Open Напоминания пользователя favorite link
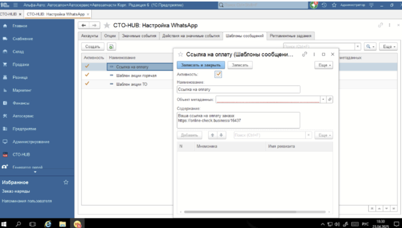The height and width of the screenshot is (228, 402). tap(27, 201)
